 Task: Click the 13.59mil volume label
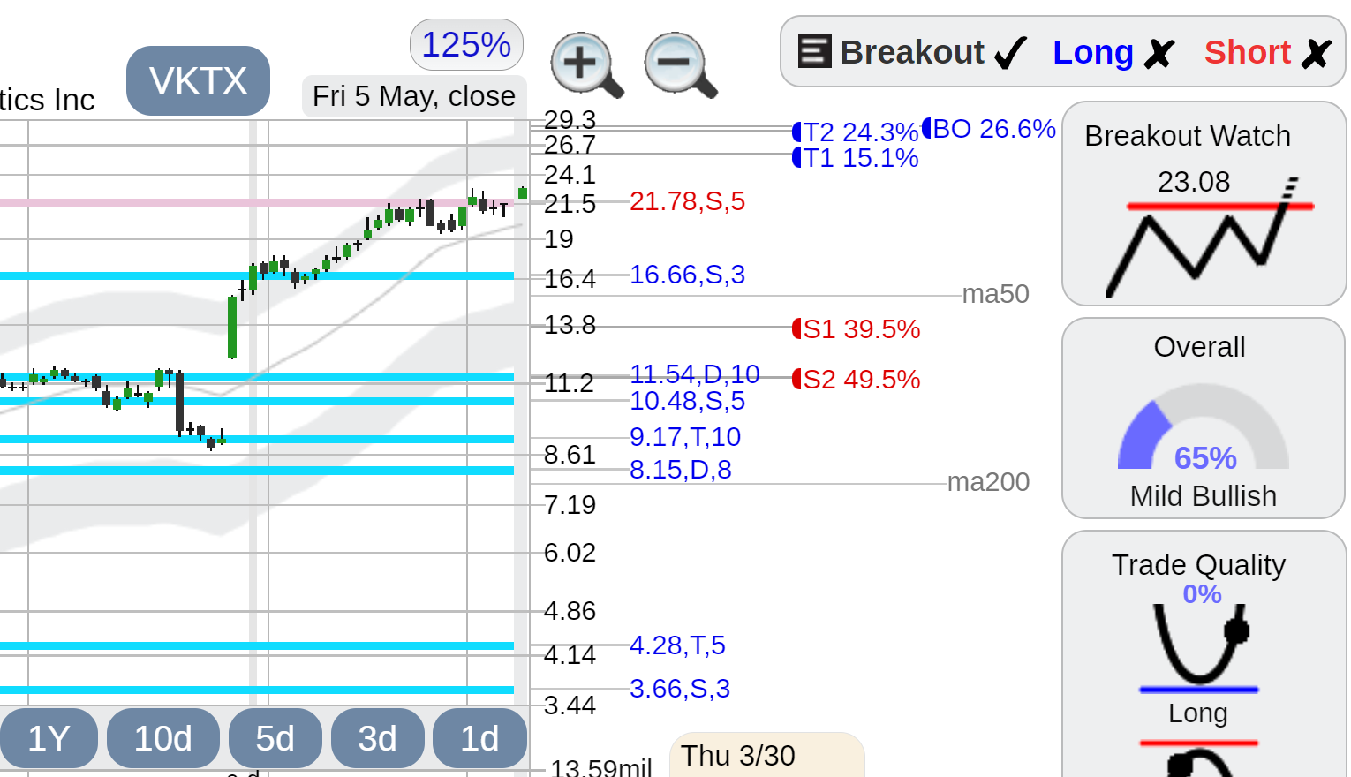point(601,766)
